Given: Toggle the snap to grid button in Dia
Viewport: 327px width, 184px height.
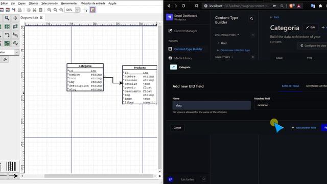Looking at the screenshot, I should (86, 10).
